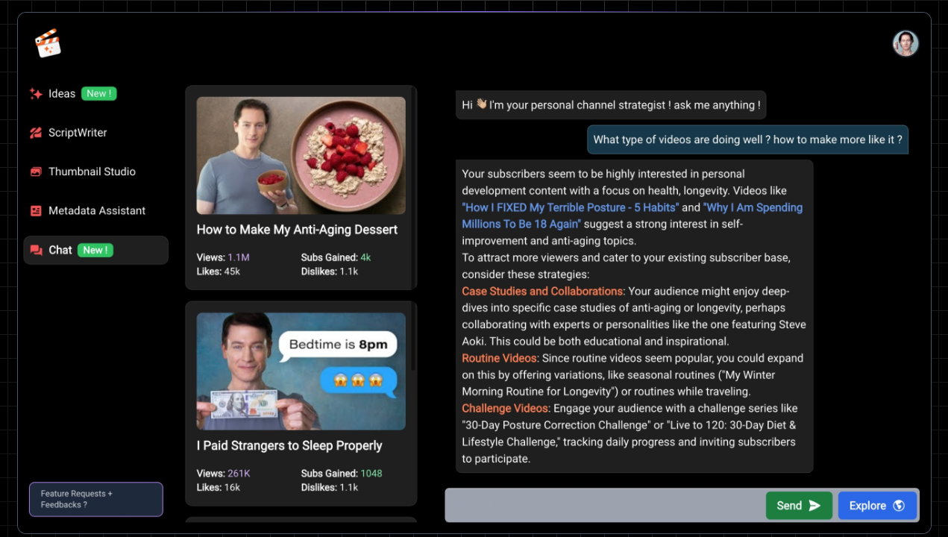Click the Thumbnail Studio icon
Screen dimensions: 948x537
[x=36, y=172]
